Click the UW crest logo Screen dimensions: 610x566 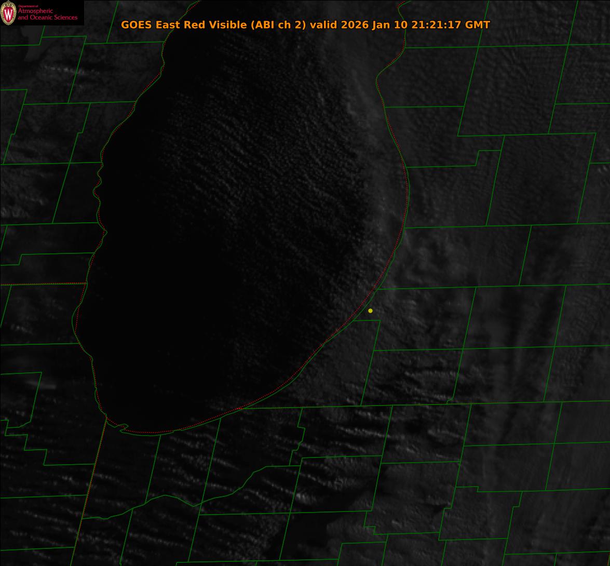pyautogui.click(x=8, y=14)
